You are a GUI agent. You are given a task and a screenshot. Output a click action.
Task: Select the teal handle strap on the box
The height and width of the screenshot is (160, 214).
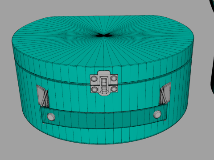(x=104, y=117)
